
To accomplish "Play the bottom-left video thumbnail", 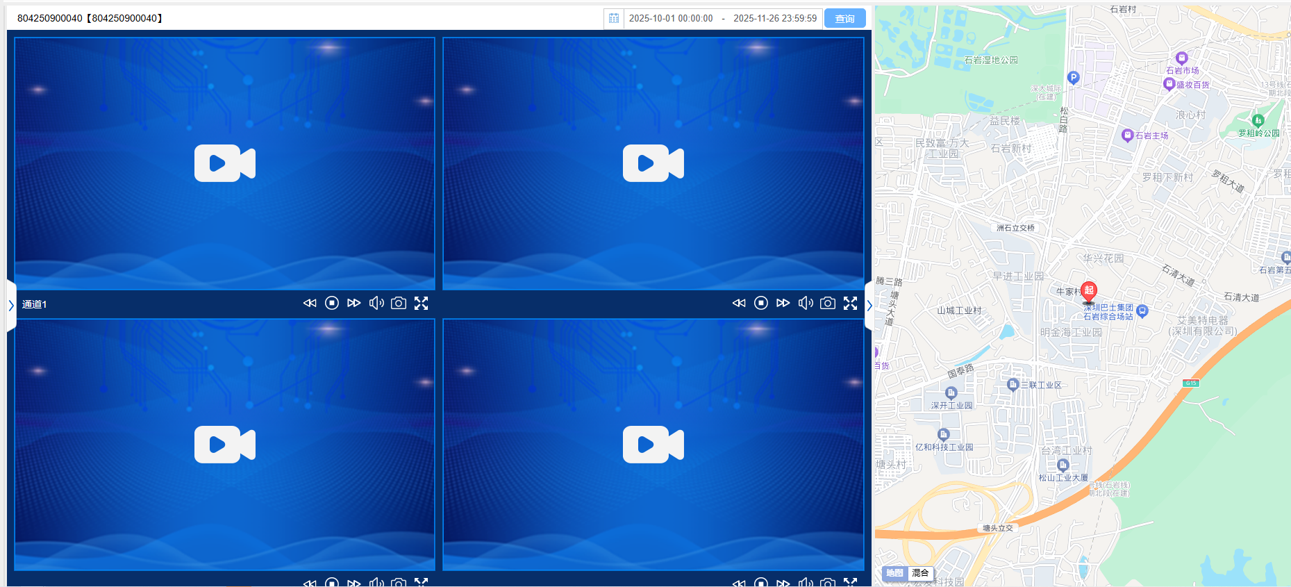I will tap(225, 445).
